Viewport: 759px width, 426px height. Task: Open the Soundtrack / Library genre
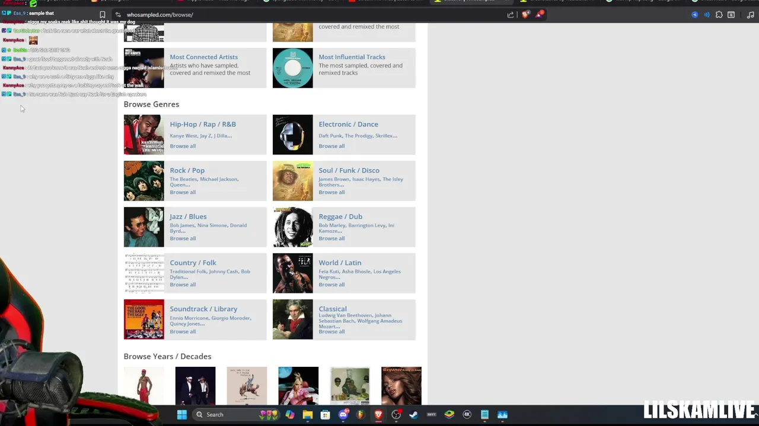pos(203,309)
